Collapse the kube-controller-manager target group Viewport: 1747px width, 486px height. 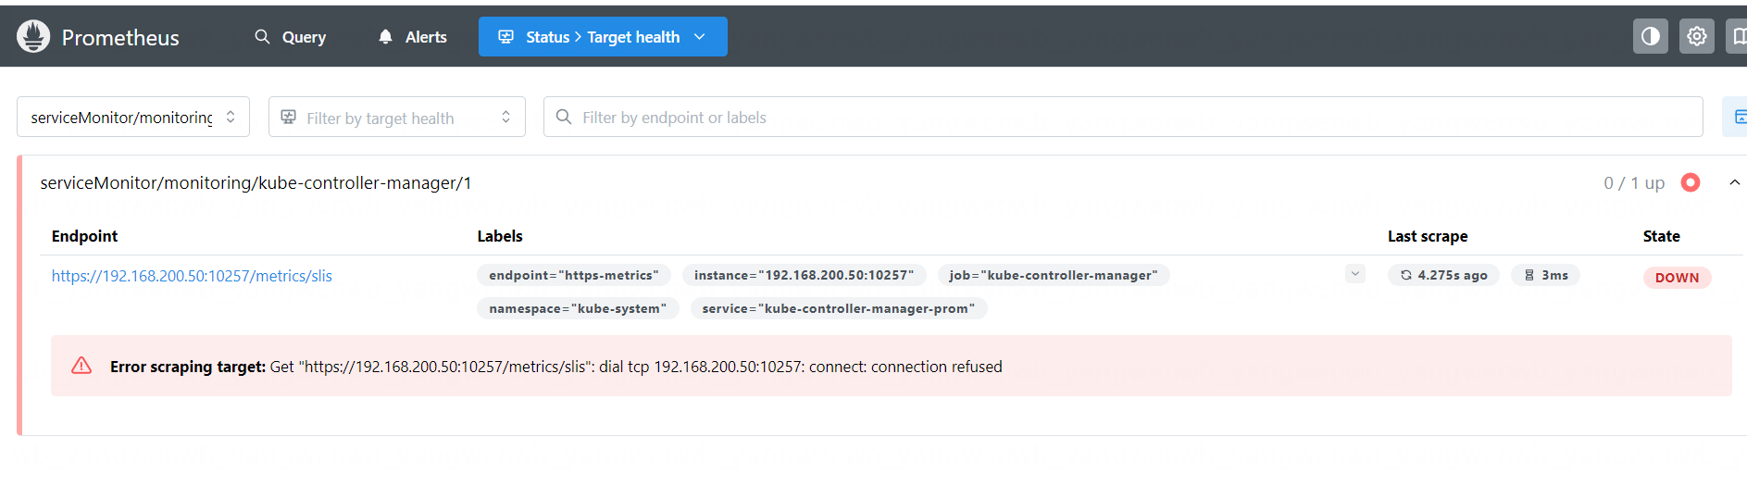pos(1734,183)
